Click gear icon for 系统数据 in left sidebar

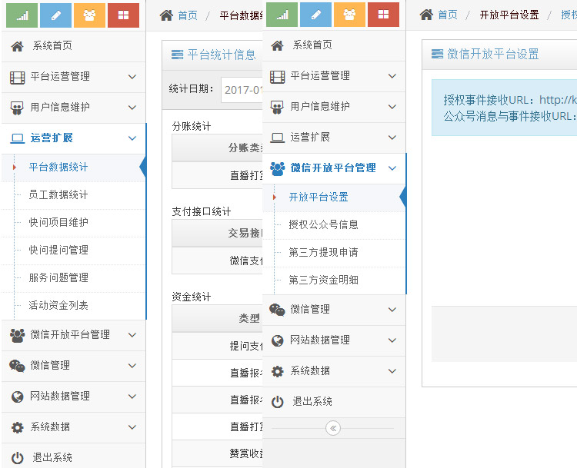coord(17,427)
